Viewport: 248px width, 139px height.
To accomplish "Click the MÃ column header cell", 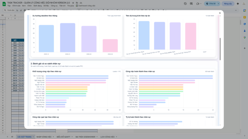I will (x=15, y=40).
